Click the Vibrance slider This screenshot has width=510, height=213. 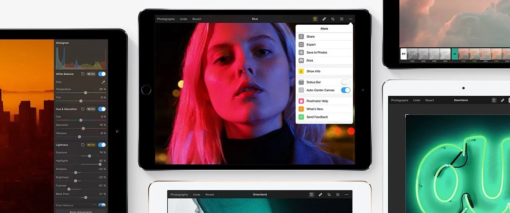pyautogui.click(x=81, y=137)
